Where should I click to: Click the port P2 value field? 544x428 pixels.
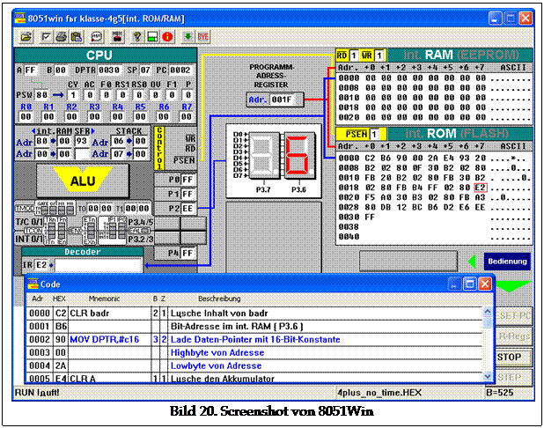[187, 209]
